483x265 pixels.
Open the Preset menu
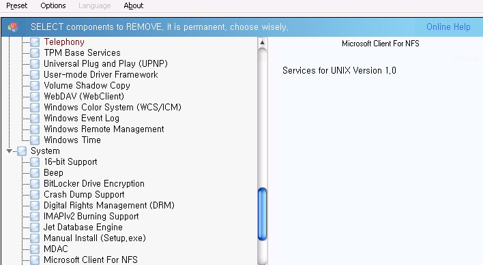[x=16, y=5]
